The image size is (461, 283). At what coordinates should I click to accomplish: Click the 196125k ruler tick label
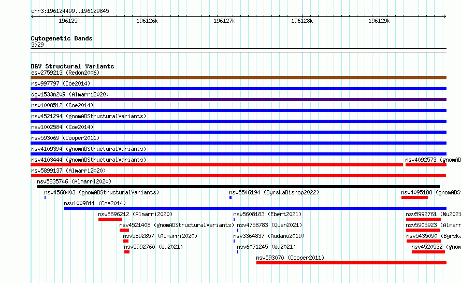pos(69,21)
